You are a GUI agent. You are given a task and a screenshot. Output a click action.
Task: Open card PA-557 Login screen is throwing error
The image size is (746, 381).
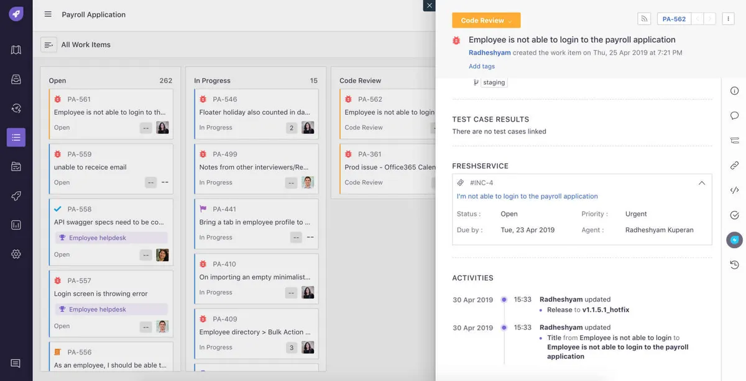(x=111, y=303)
